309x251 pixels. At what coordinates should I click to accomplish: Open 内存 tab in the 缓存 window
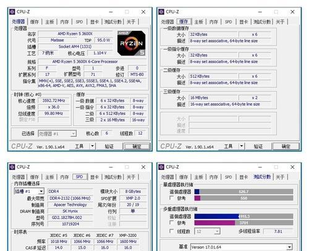point(213,22)
